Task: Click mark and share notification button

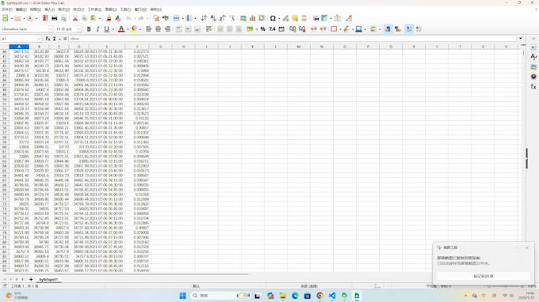Action: tap(484, 276)
